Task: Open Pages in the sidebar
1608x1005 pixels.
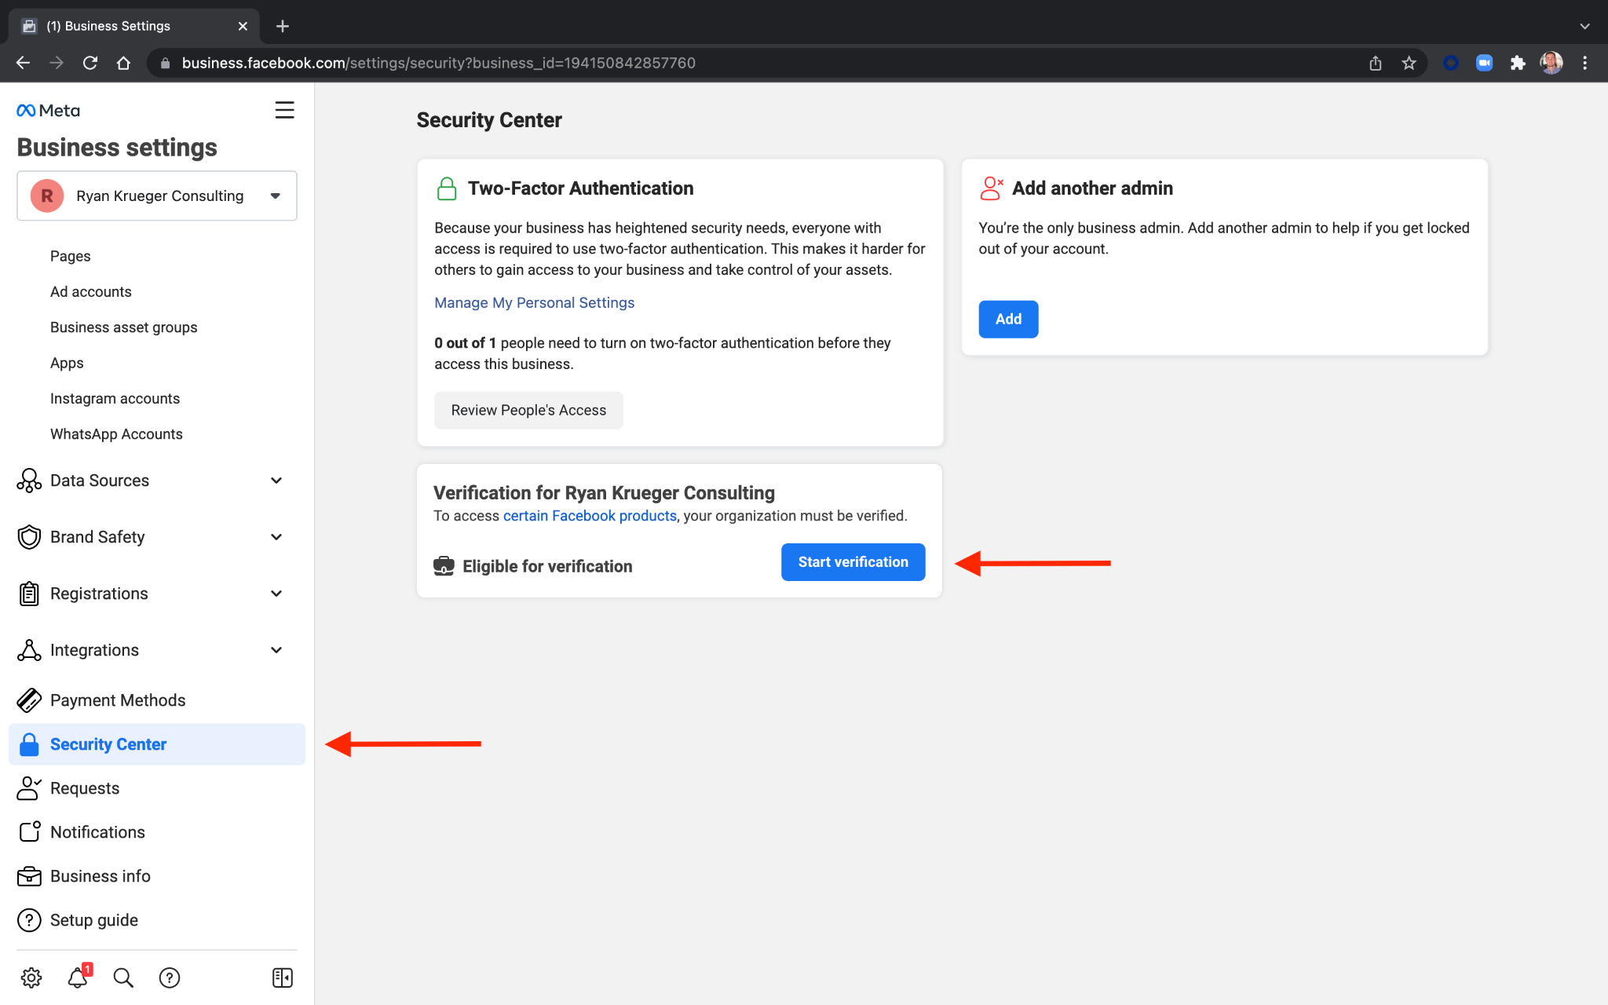Action: [70, 256]
